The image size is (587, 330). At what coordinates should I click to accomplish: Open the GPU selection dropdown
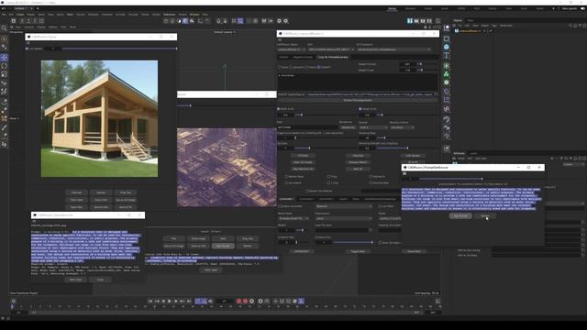pos(331,49)
